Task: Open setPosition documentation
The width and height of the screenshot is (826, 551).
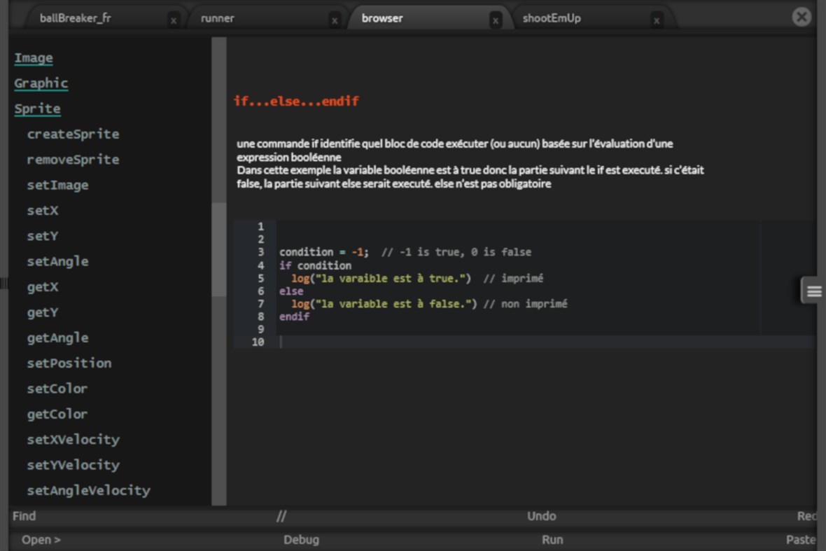Action: point(69,363)
